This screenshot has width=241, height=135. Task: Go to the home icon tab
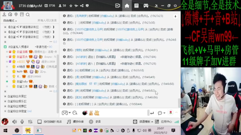click(127, 6)
